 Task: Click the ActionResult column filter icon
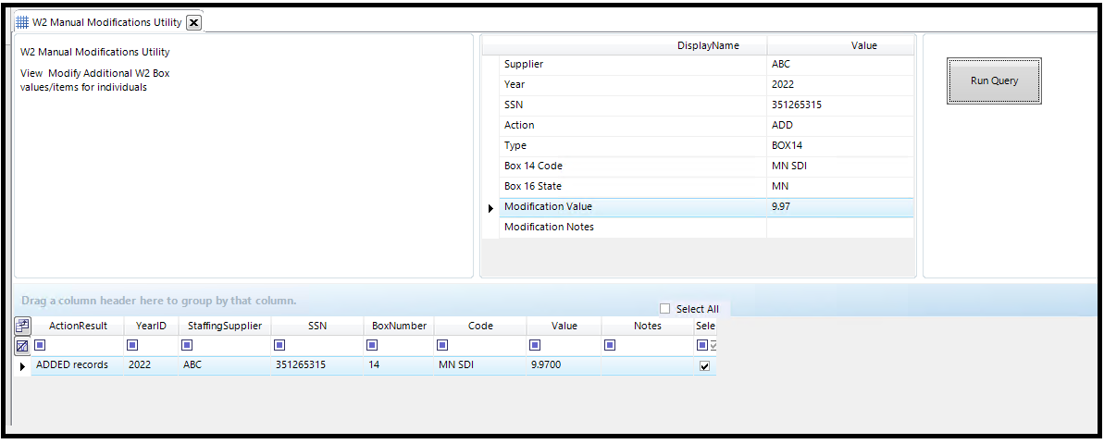[x=40, y=345]
